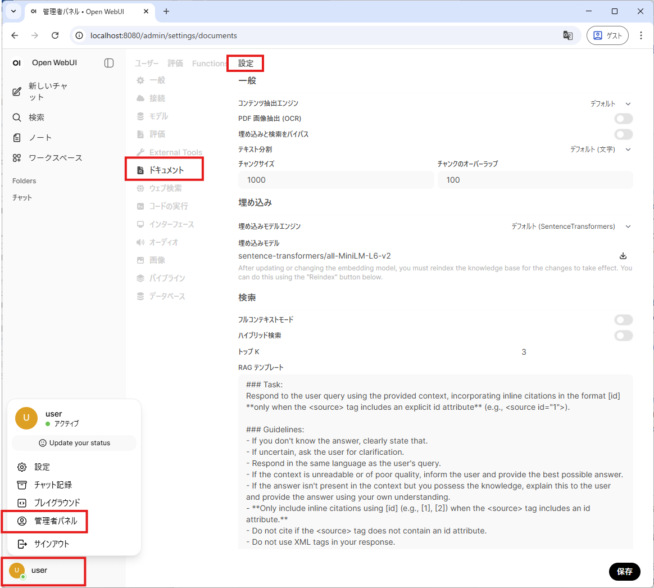Turn on ハイブリッド検索 toggle

point(623,336)
